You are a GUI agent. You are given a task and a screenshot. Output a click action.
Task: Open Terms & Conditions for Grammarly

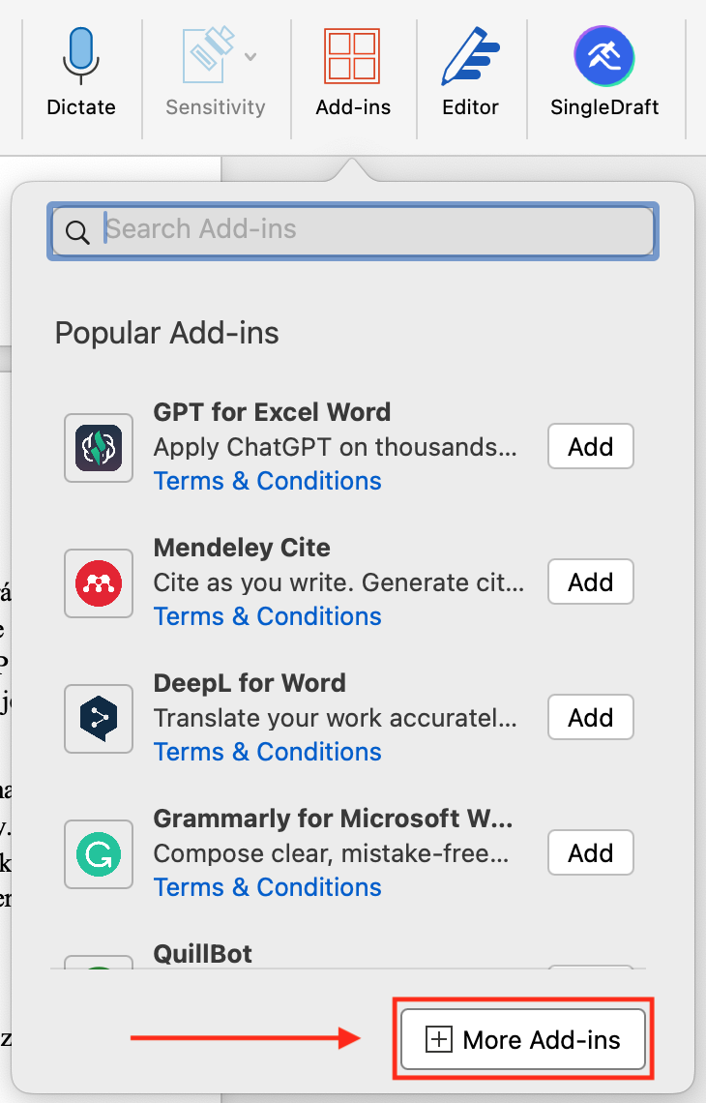coord(267,886)
